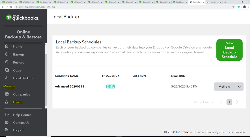Click the browser address bar URL
This screenshot has height=137, width=250.
click(37, 7)
